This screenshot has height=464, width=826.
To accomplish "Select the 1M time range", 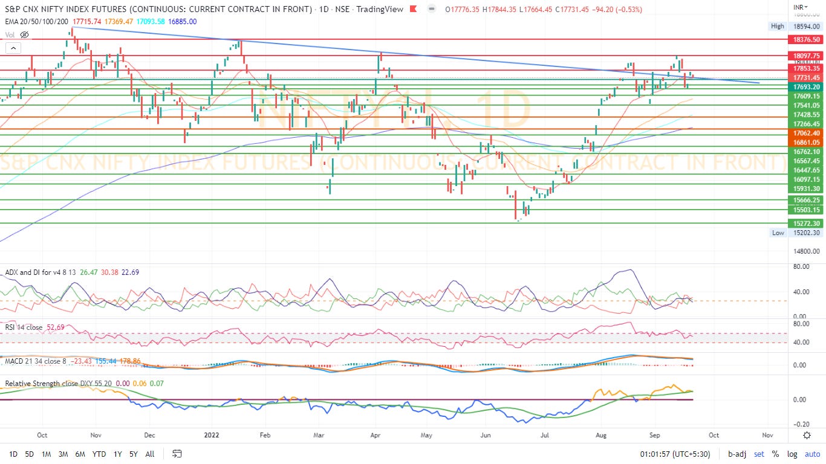I will 46,454.
